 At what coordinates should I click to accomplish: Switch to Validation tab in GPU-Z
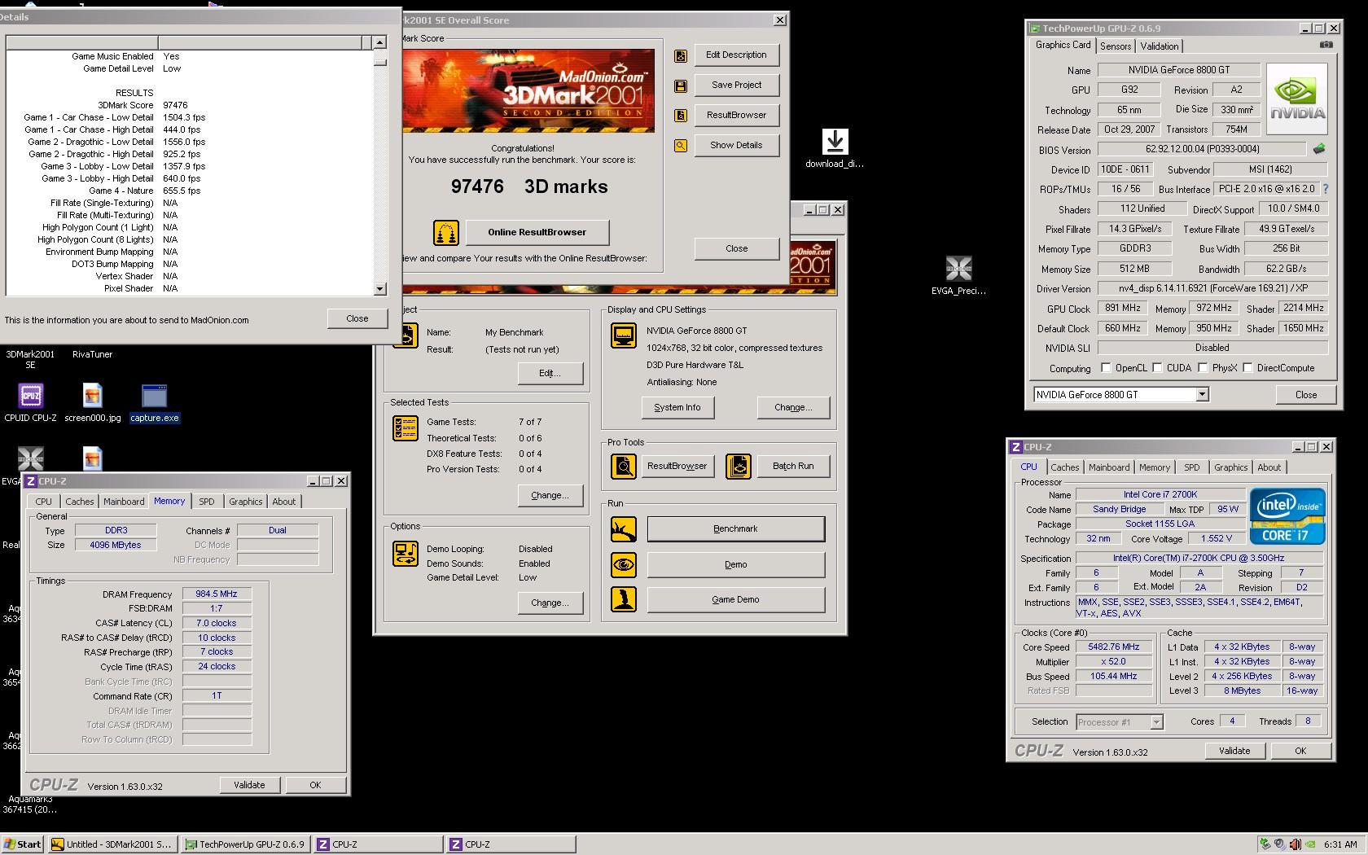tap(1159, 46)
